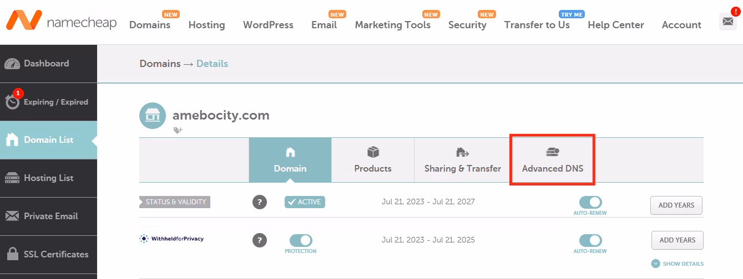This screenshot has width=743, height=279.
Task: Open the Account menu
Action: pos(681,25)
